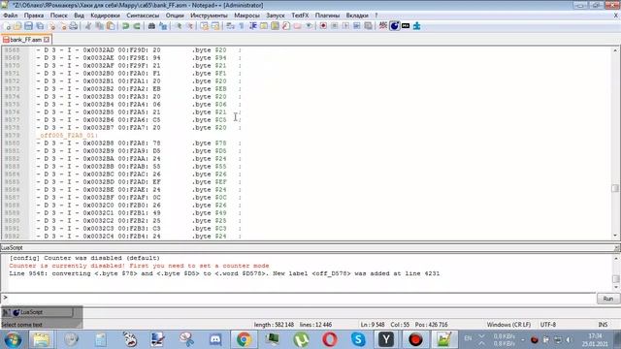
Task: Toggle indent guide toolbar icon
Action: (253, 26)
